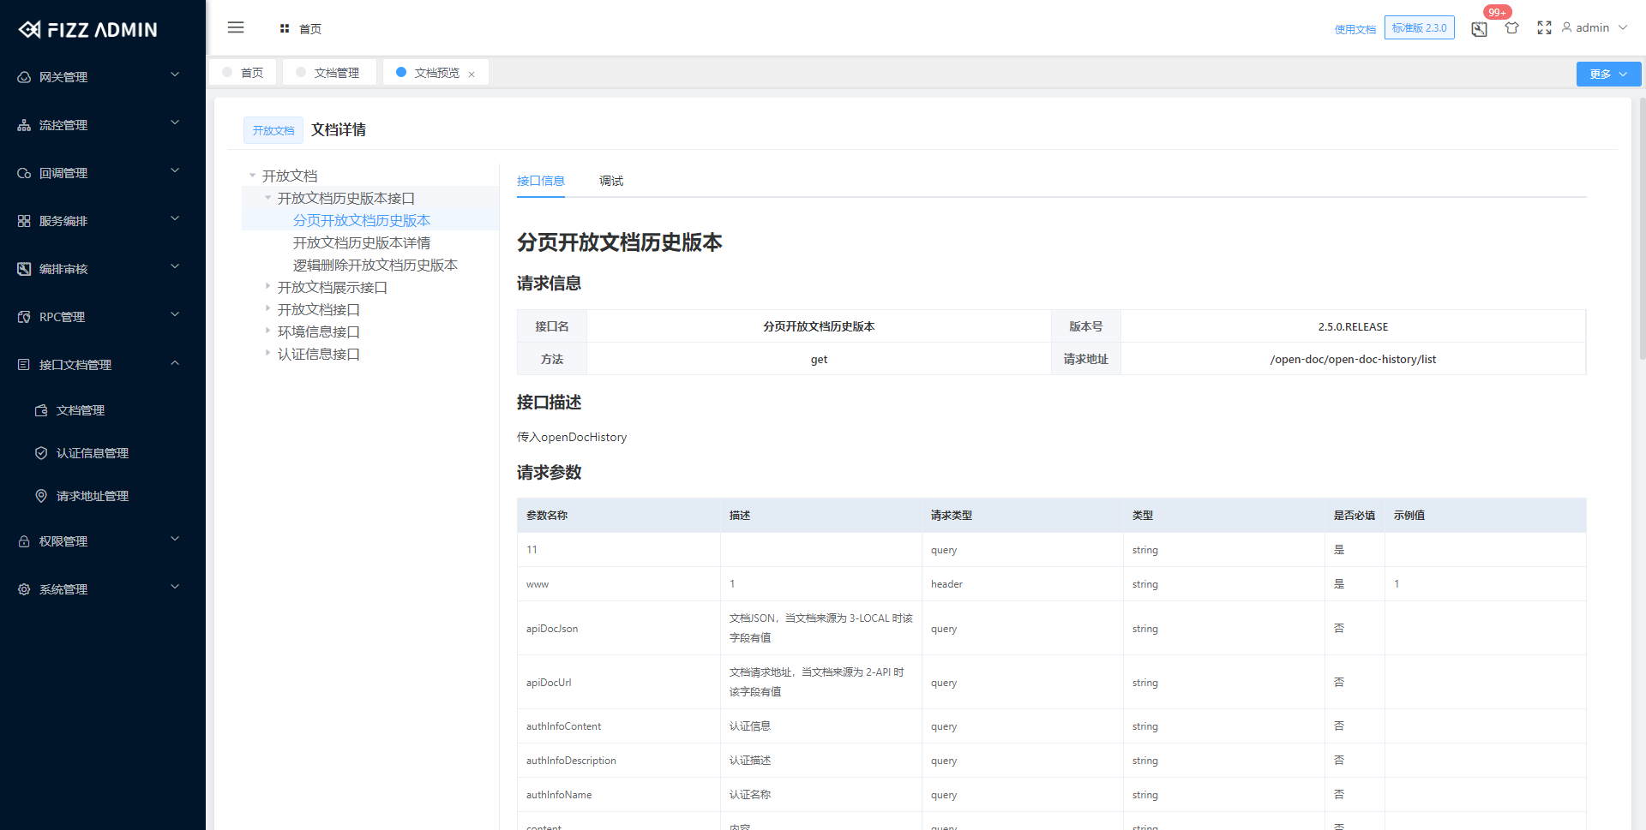Open the 网关管理 sidebar icon

coord(23,76)
